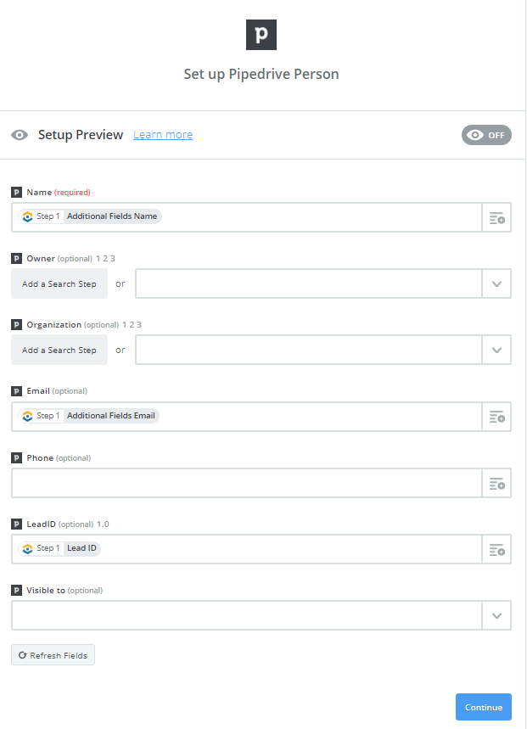The image size is (527, 729).
Task: Open insert-field icon for Email field
Action: pyautogui.click(x=496, y=417)
